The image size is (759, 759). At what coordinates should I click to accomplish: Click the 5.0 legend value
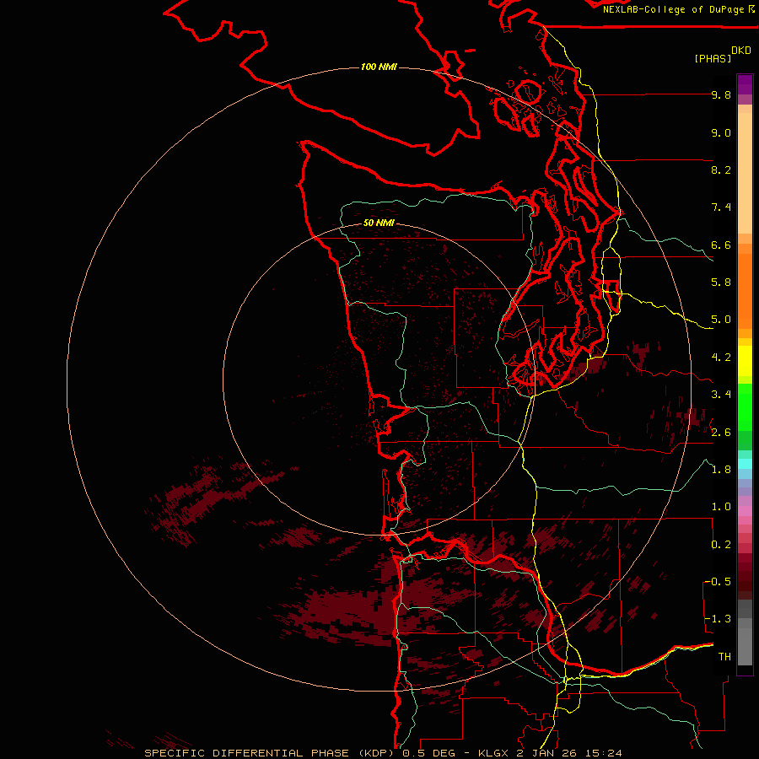click(721, 320)
